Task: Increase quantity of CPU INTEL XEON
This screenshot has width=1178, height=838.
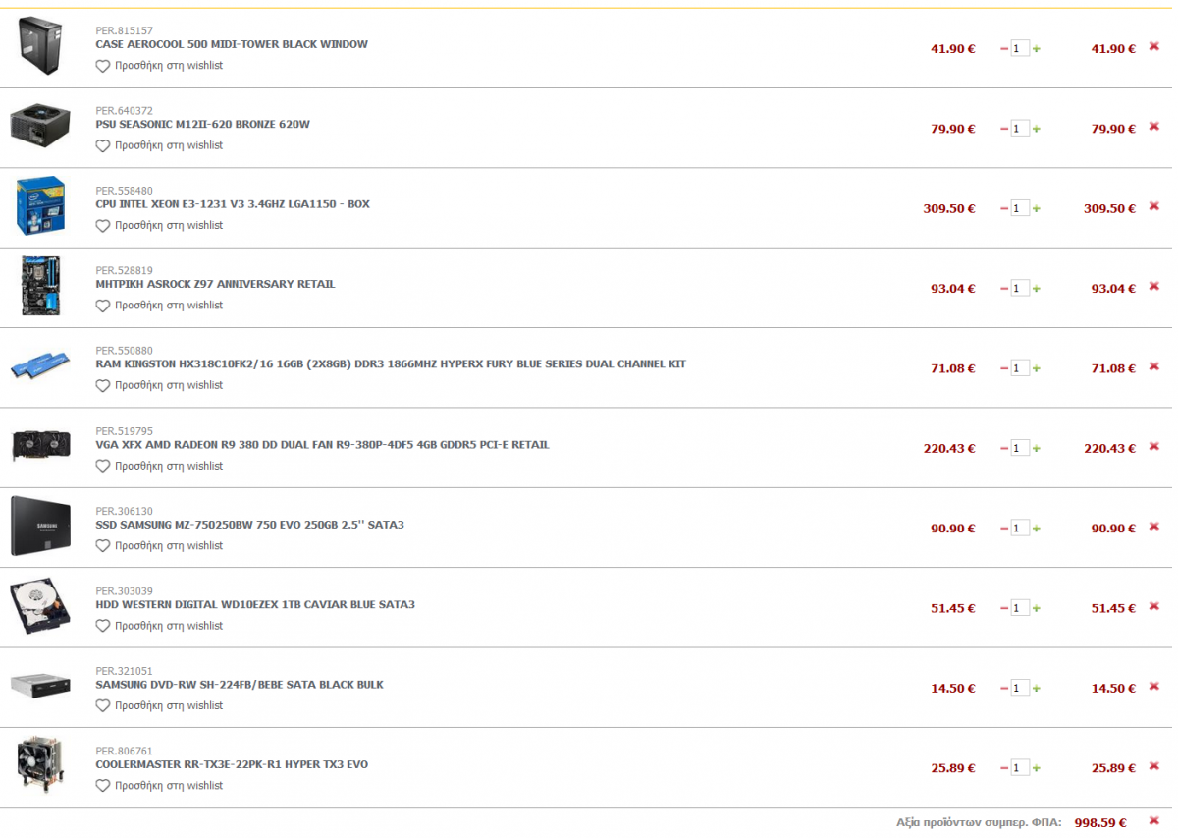Action: [1037, 208]
